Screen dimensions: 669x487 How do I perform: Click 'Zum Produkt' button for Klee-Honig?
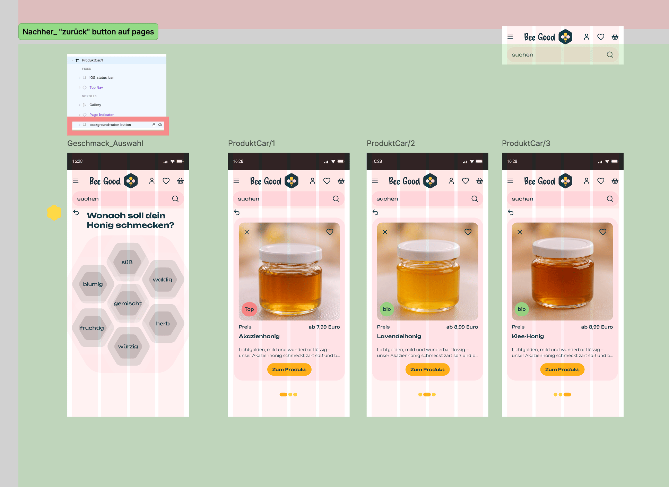[562, 370]
